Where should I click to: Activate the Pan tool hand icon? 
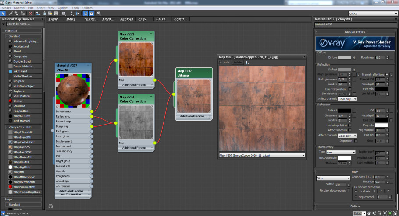(x=370, y=213)
